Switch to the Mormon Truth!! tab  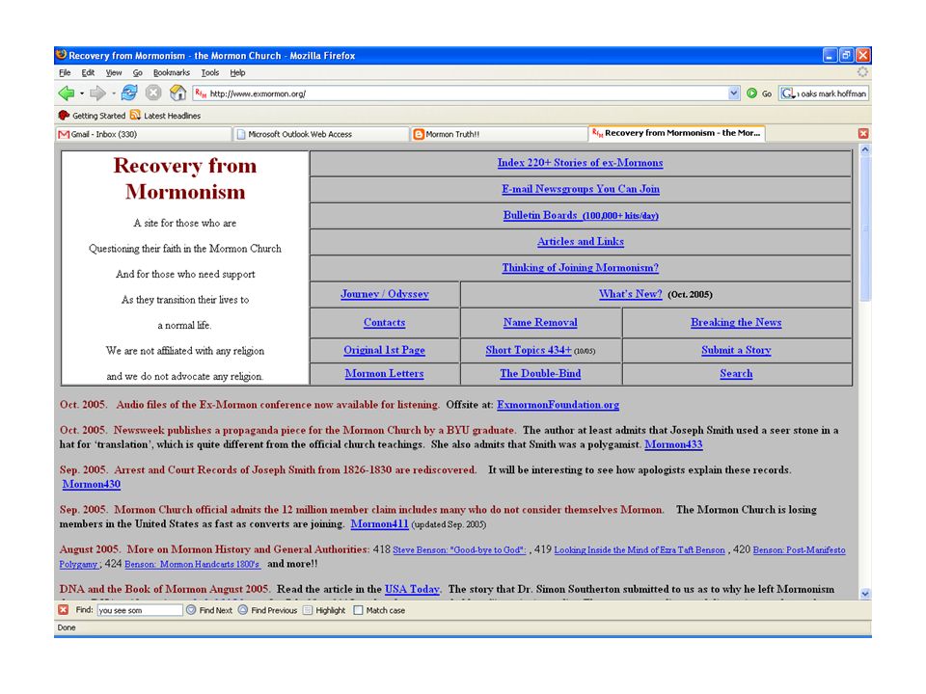pyautogui.click(x=498, y=134)
